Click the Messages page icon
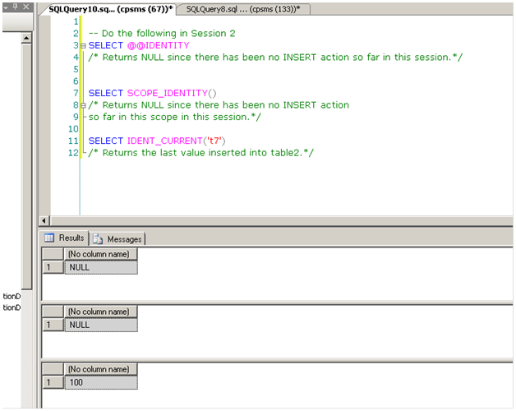516x411 pixels. pos(98,238)
